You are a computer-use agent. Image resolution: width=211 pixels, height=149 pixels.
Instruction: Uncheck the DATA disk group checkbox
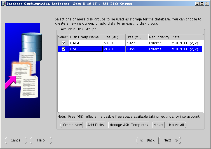(64, 43)
